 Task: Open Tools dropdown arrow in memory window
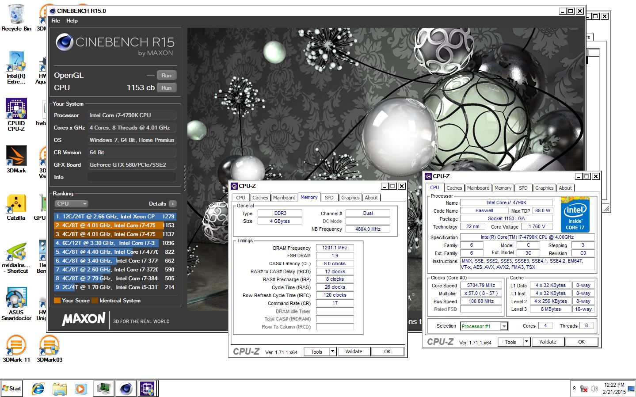(x=333, y=352)
